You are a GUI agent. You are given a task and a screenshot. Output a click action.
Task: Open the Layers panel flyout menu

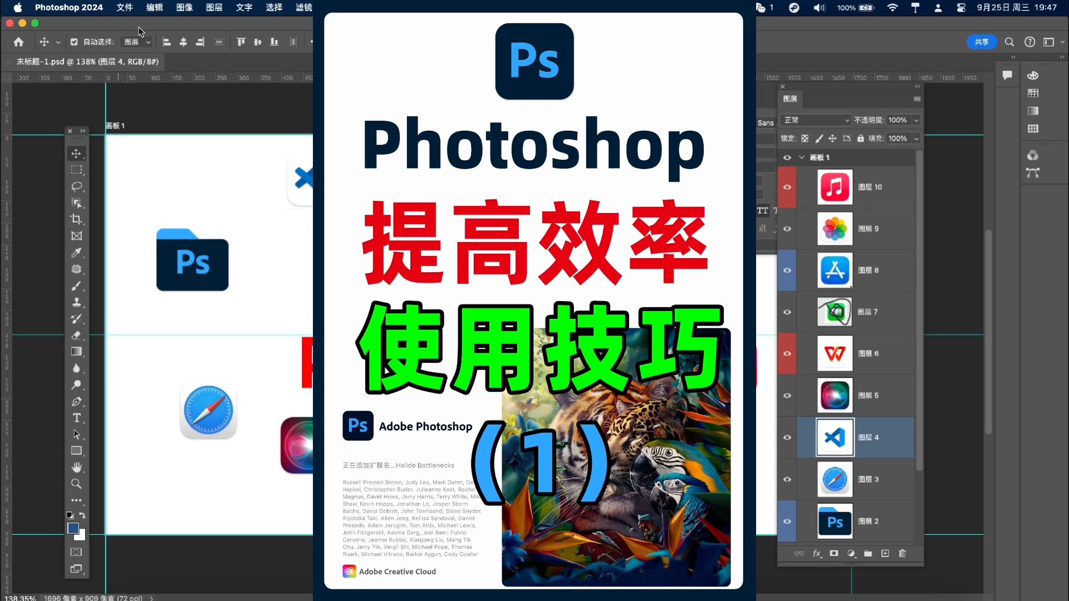(917, 99)
